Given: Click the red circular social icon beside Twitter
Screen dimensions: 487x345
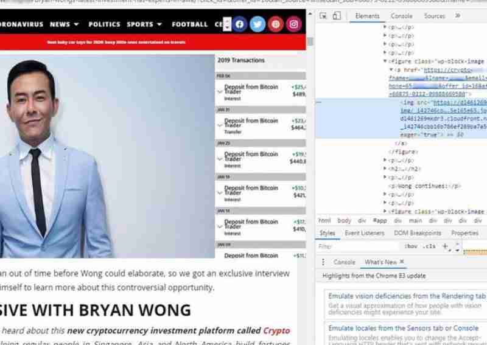Looking at the screenshot, I should tap(276, 24).
